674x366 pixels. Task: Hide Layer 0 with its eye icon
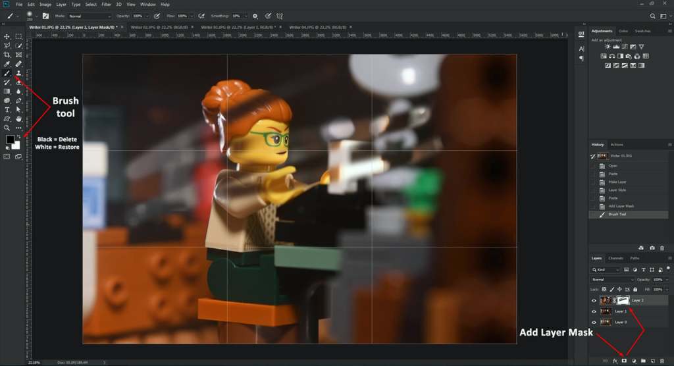(594, 322)
